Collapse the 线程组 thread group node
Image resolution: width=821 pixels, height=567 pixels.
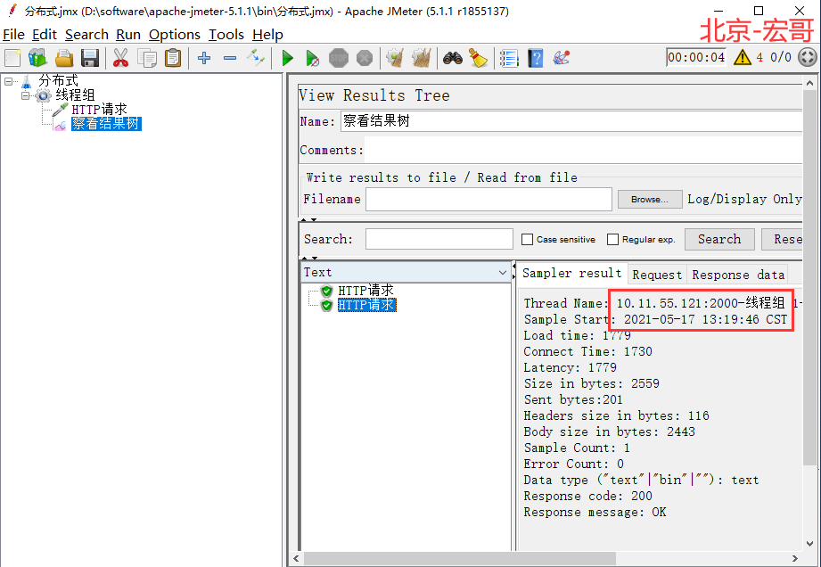coord(25,95)
